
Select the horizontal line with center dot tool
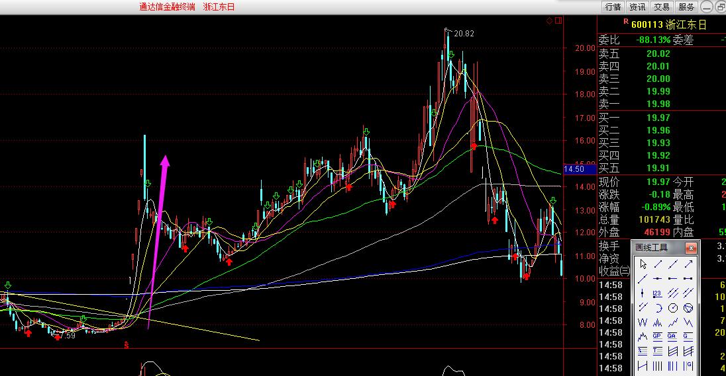[x=658, y=279]
